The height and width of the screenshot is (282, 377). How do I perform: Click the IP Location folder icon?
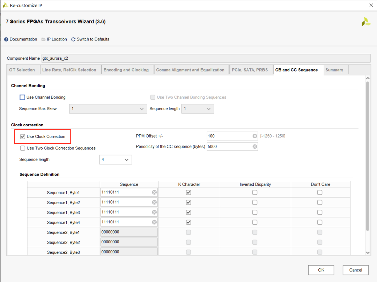[x=43, y=39]
